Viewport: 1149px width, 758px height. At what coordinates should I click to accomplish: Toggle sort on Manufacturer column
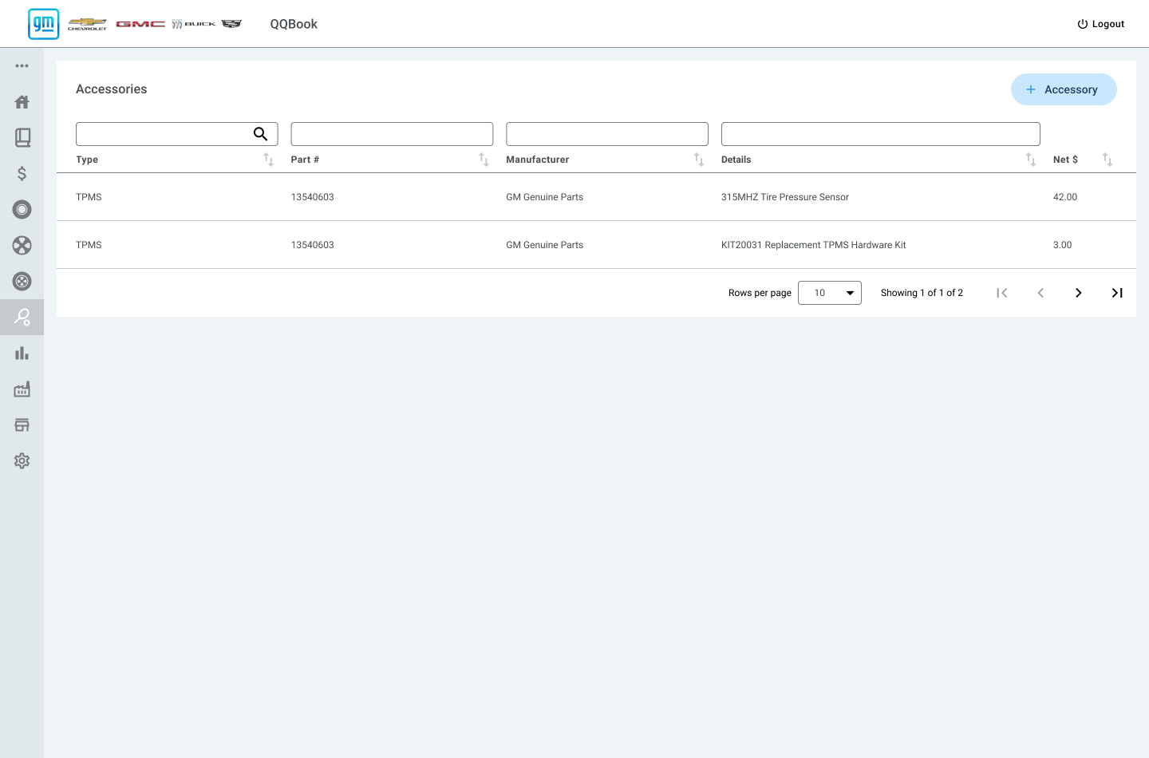[699, 160]
